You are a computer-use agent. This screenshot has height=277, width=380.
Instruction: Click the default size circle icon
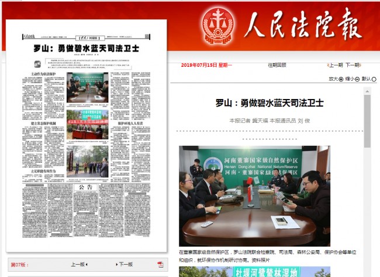click(374, 79)
